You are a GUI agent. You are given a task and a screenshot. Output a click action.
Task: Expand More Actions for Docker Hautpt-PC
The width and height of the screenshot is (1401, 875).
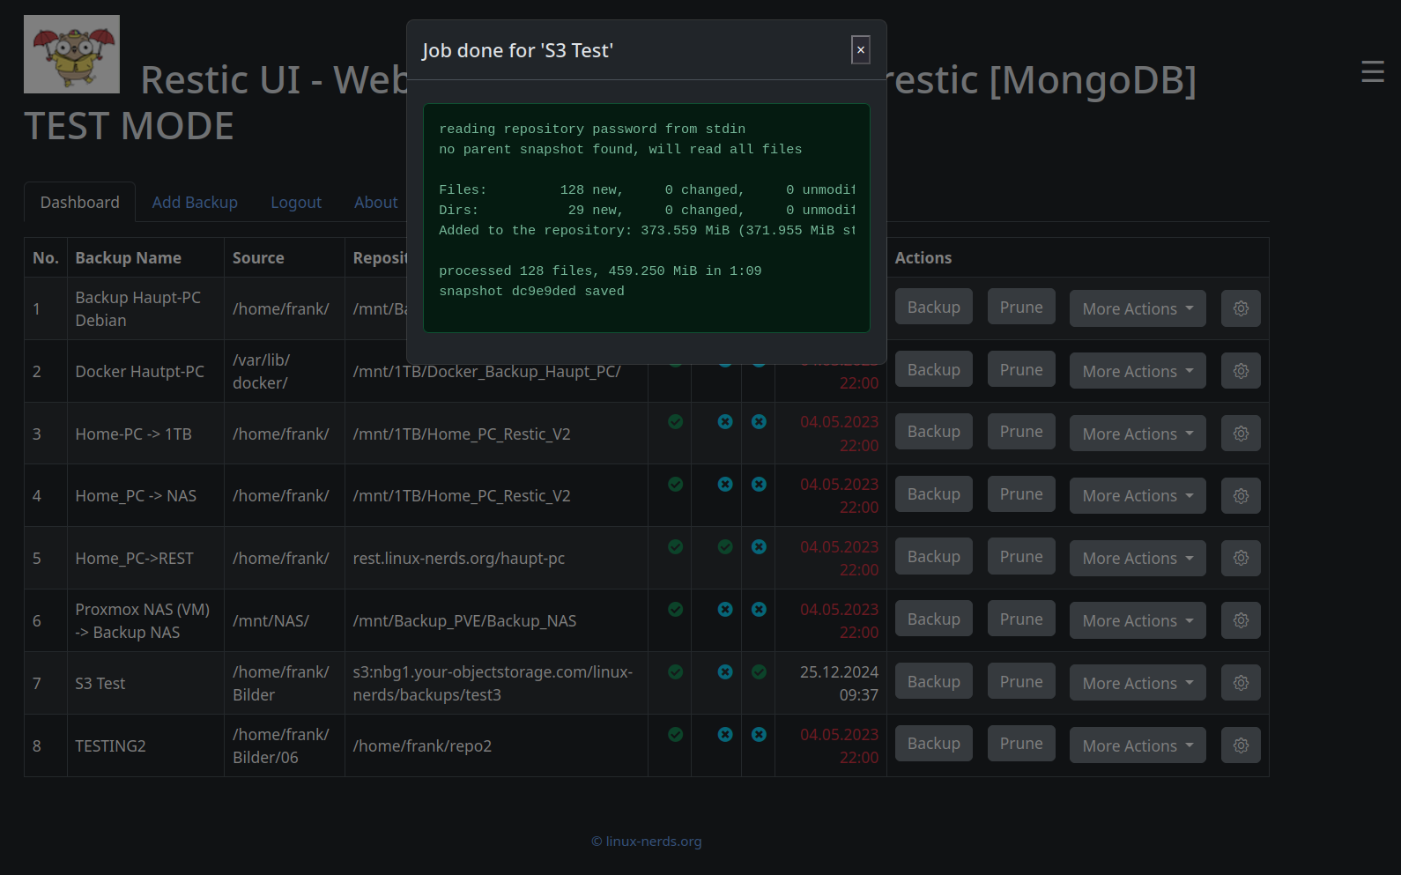coord(1138,372)
